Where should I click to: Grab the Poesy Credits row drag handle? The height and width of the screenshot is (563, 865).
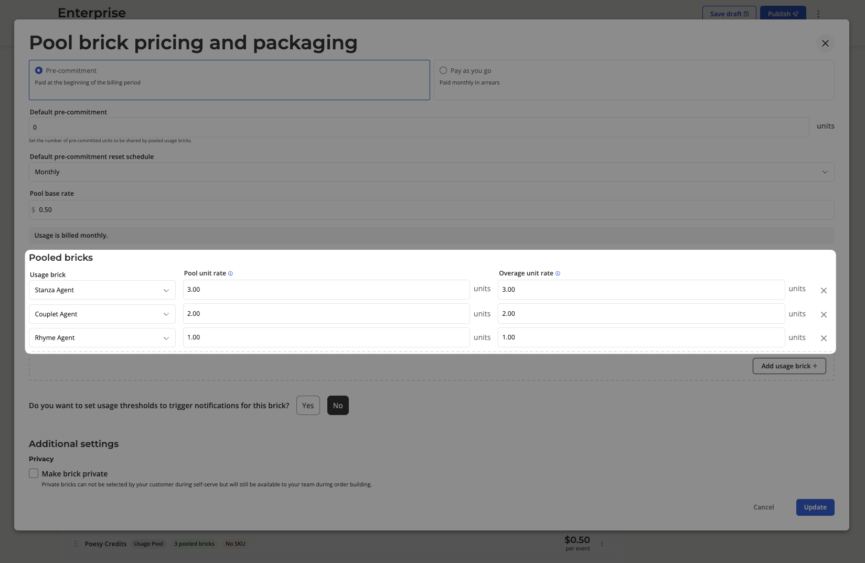coord(76,544)
